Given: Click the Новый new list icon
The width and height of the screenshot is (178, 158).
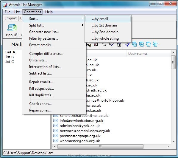Looking at the screenshot, I should [x=12, y=27].
